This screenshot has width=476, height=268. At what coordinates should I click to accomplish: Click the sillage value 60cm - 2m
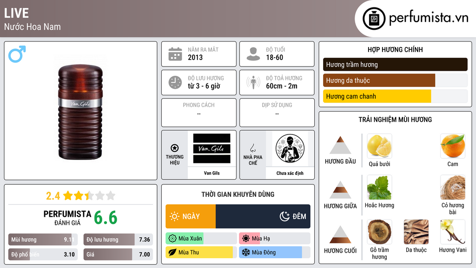click(282, 86)
